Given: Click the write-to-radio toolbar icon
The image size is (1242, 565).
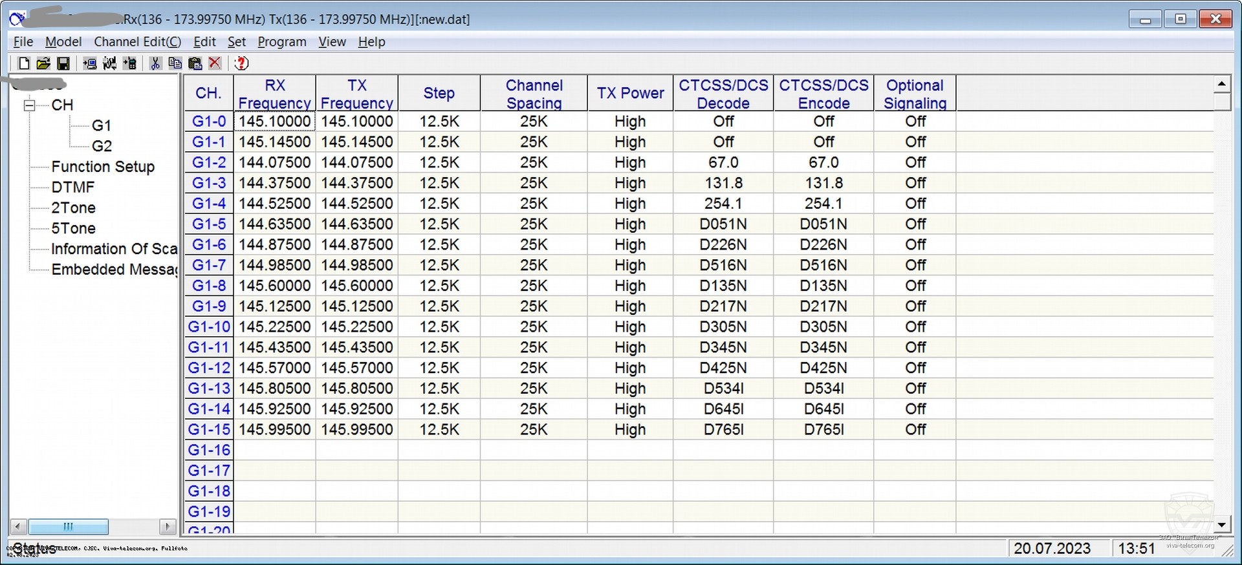Looking at the screenshot, I should [130, 63].
